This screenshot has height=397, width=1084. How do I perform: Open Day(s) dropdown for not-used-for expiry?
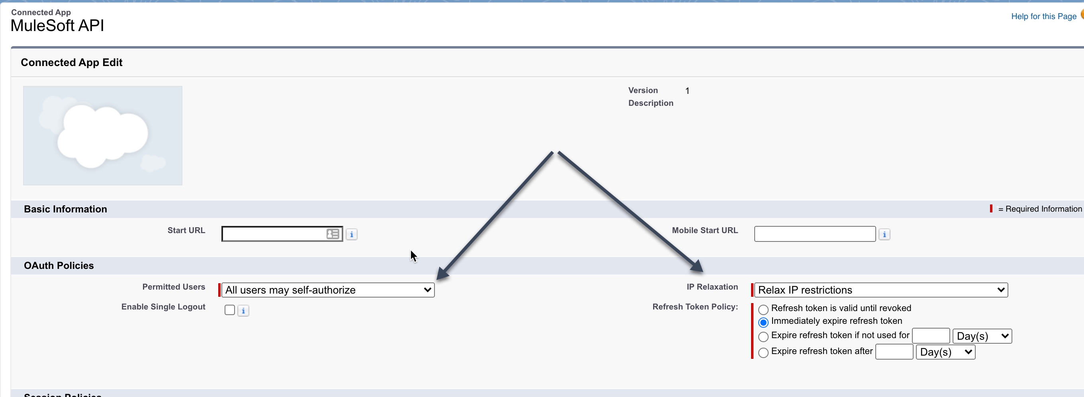coord(982,336)
